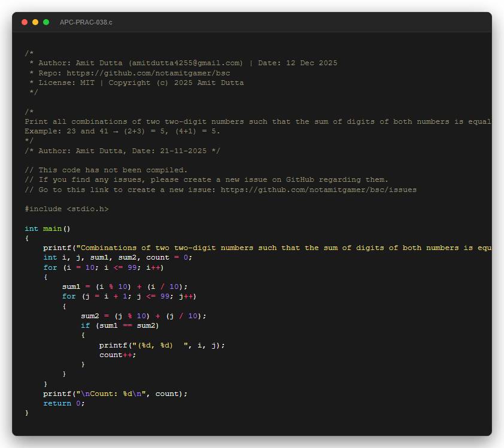Click the green maximize window dot

46,22
